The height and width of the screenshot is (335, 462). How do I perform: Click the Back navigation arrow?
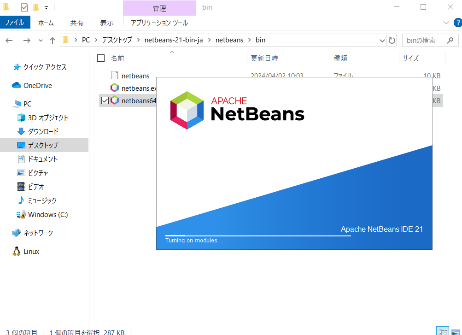pyautogui.click(x=9, y=41)
